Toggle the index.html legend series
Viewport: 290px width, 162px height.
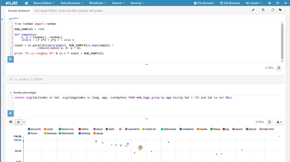[x=268, y=129]
